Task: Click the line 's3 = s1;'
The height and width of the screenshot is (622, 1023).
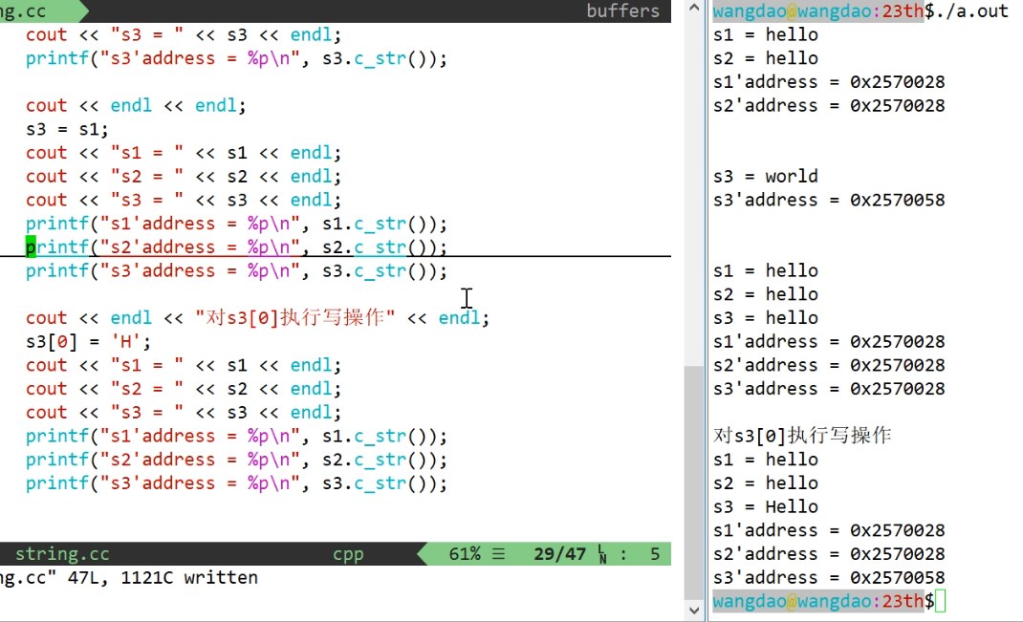Action: [x=67, y=129]
